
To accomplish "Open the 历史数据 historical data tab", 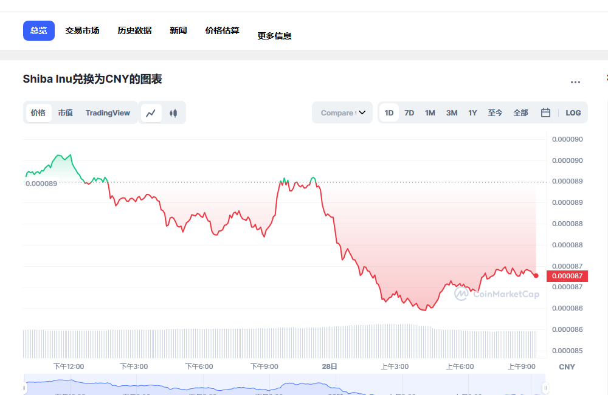I will (x=134, y=30).
